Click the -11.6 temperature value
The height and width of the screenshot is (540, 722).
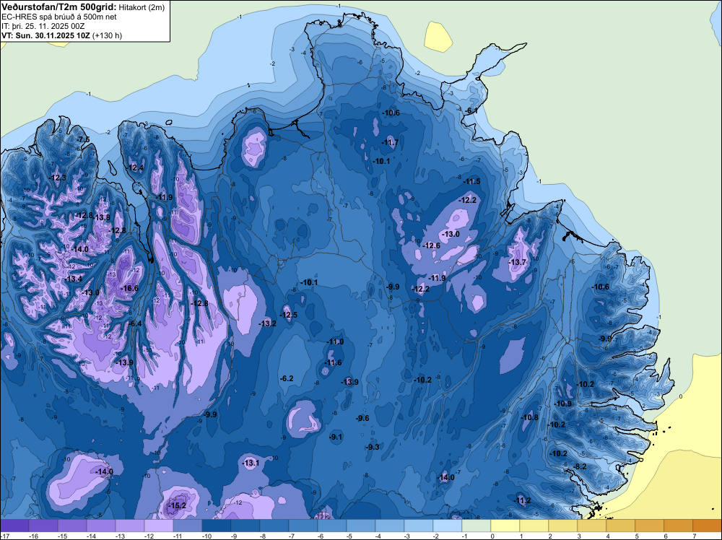pyautogui.click(x=333, y=362)
